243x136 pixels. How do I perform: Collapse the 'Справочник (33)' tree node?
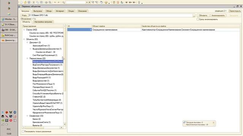pyautogui.click(x=27, y=116)
